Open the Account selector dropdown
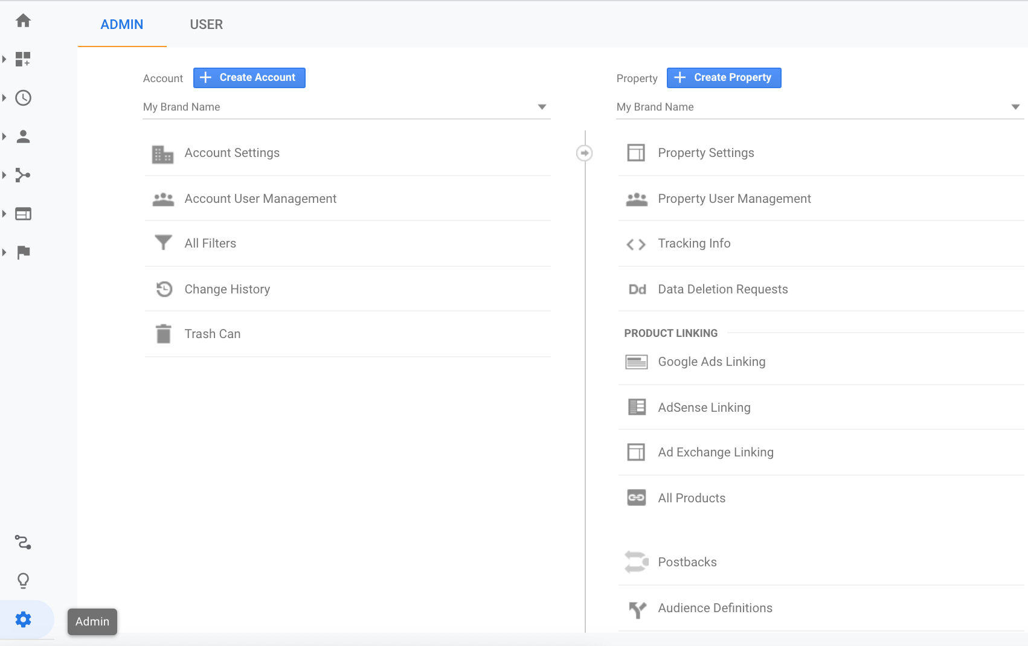1028x646 pixels. (x=347, y=107)
